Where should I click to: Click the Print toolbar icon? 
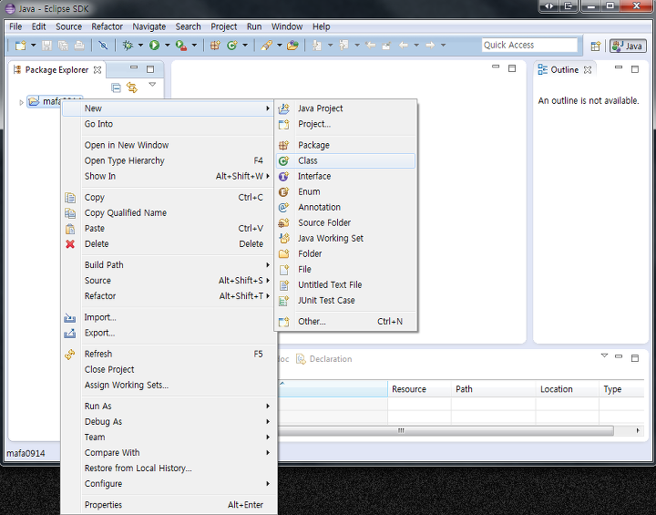pos(79,46)
